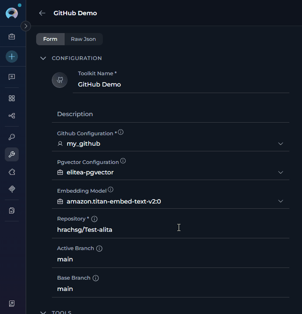
Task: Click the Description field
Action: pyautogui.click(x=170, y=114)
